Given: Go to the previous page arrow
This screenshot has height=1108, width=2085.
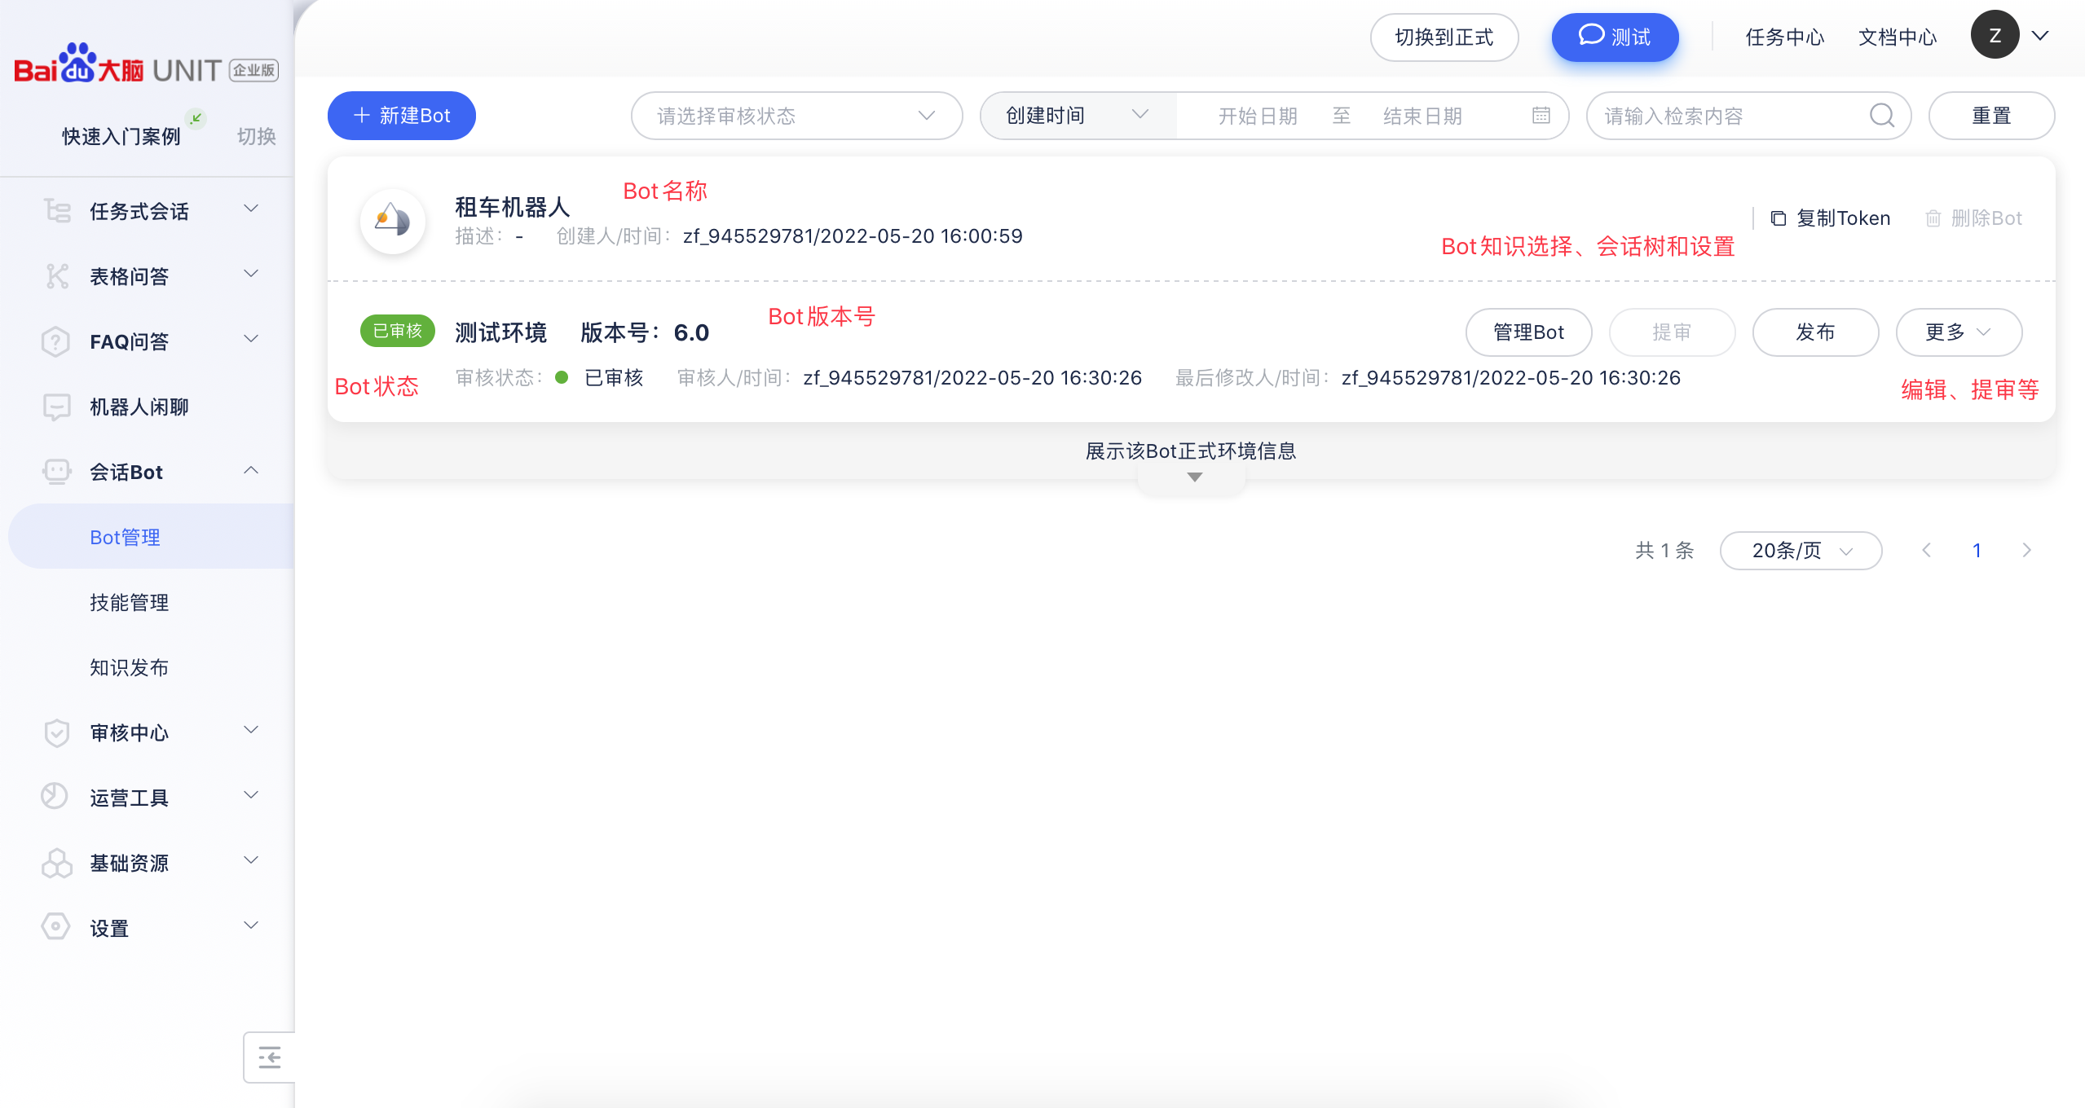Looking at the screenshot, I should coord(1927,551).
